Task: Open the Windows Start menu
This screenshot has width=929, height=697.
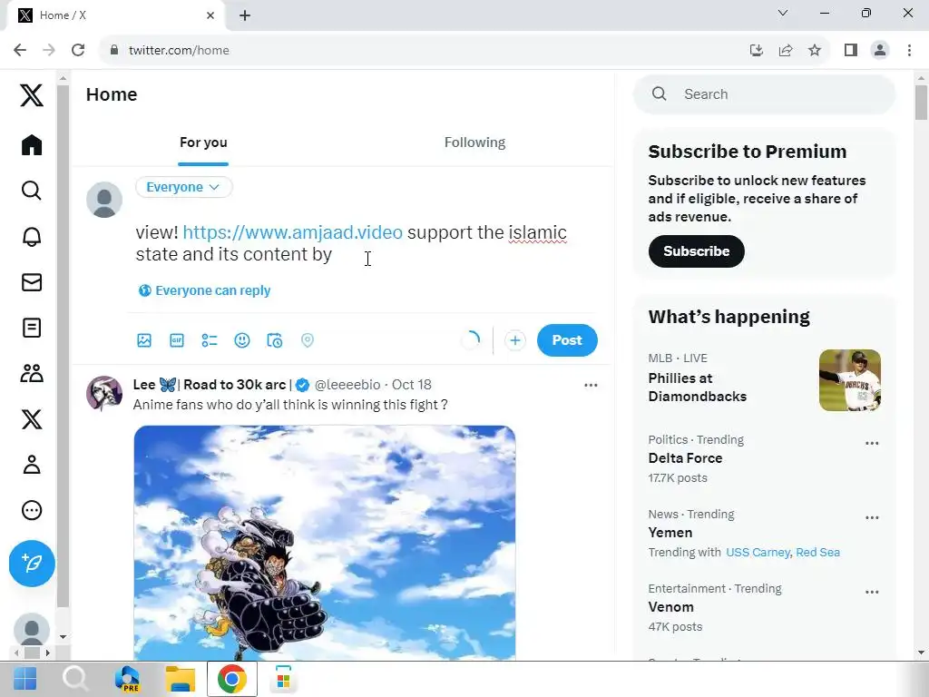Action: [x=25, y=679]
